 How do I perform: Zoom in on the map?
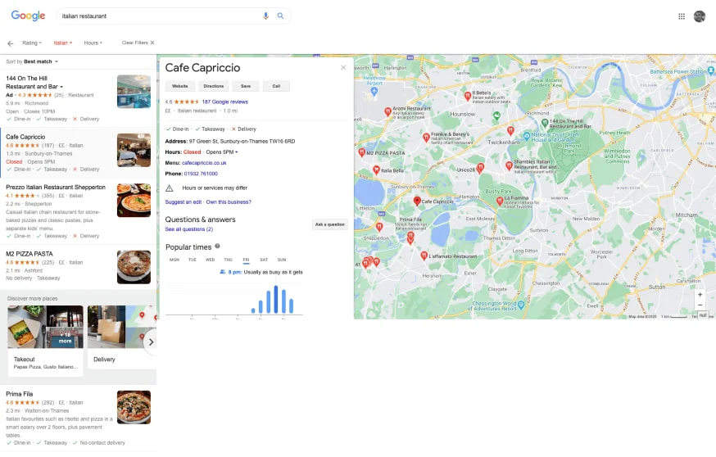click(700, 295)
